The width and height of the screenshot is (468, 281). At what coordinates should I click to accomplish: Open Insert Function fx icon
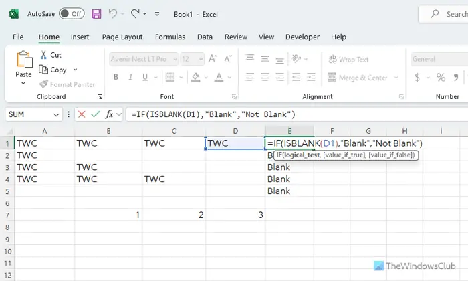coord(109,114)
